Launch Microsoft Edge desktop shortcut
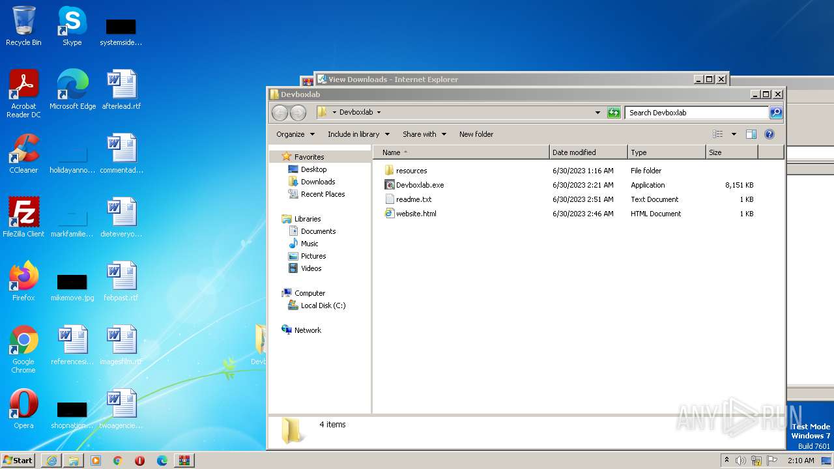The height and width of the screenshot is (469, 834). click(72, 90)
